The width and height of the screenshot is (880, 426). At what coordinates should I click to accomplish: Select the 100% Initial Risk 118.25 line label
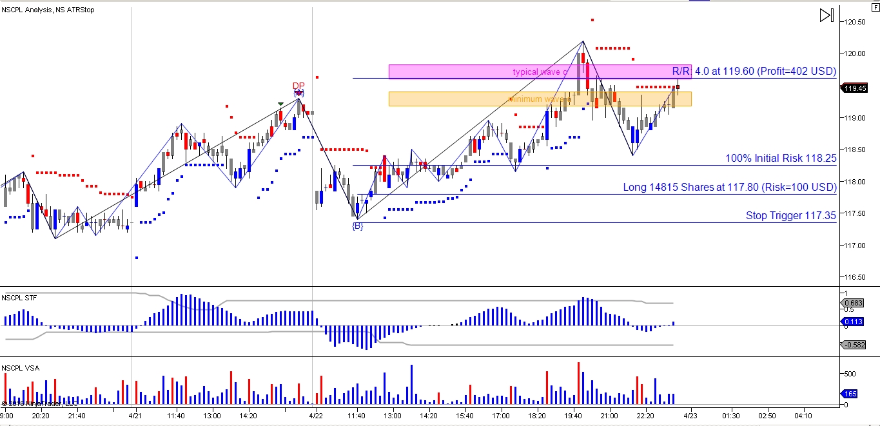point(781,159)
